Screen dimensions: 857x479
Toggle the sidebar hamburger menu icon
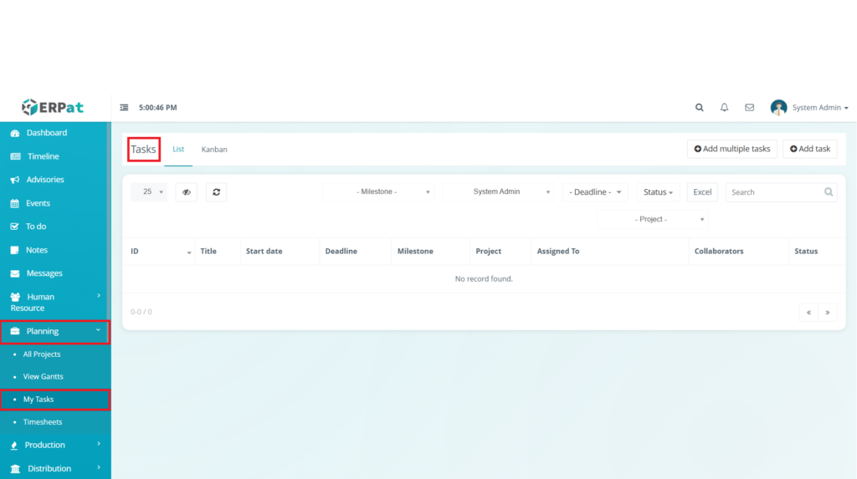pos(124,108)
